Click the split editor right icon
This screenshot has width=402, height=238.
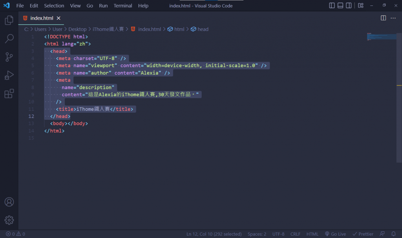coord(383,18)
